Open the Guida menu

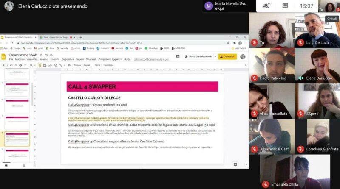pyautogui.click(x=127, y=59)
